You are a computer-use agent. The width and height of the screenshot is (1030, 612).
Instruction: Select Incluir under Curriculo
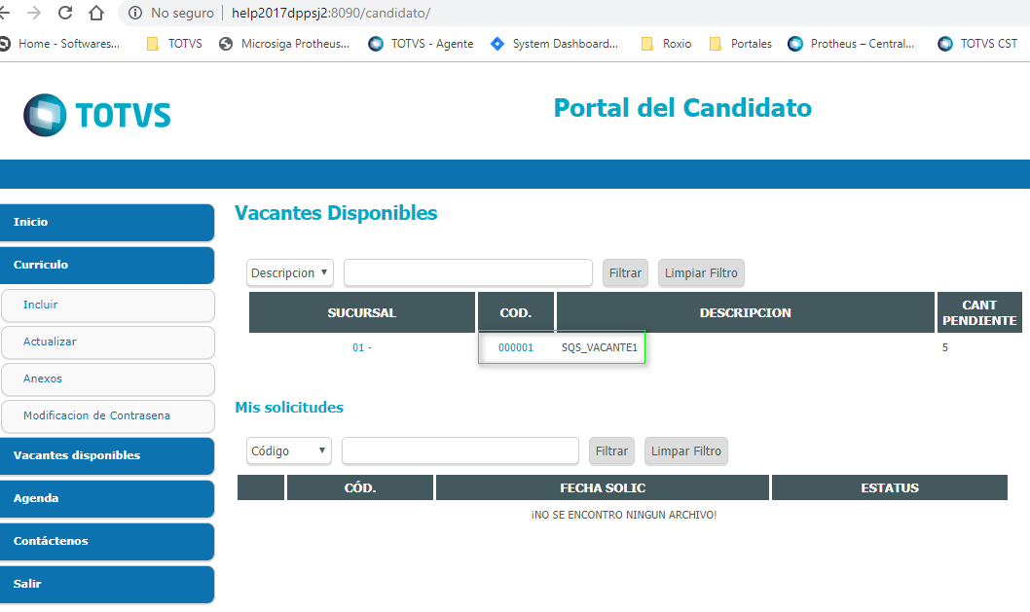pos(108,305)
